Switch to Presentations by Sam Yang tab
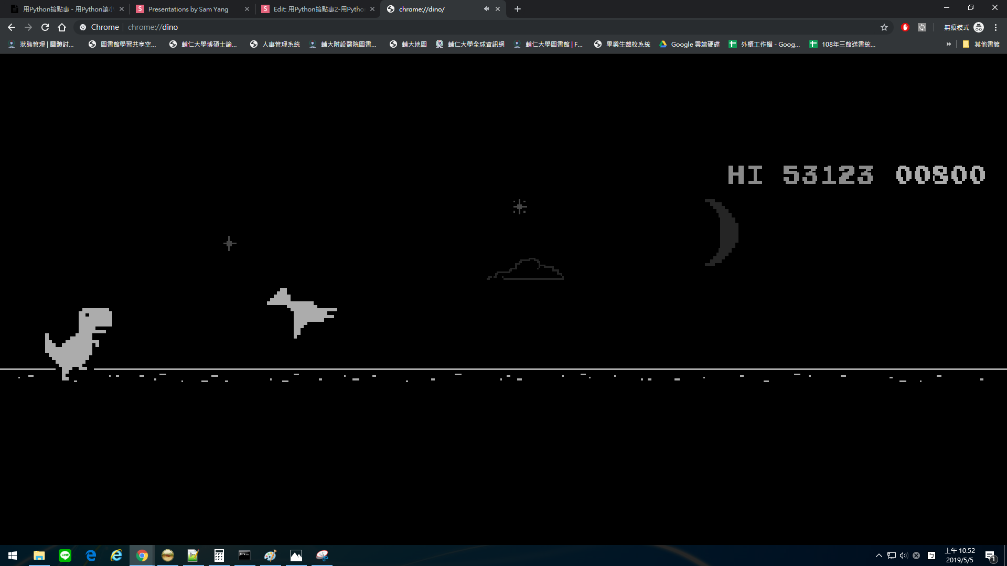1007x566 pixels. click(x=189, y=9)
